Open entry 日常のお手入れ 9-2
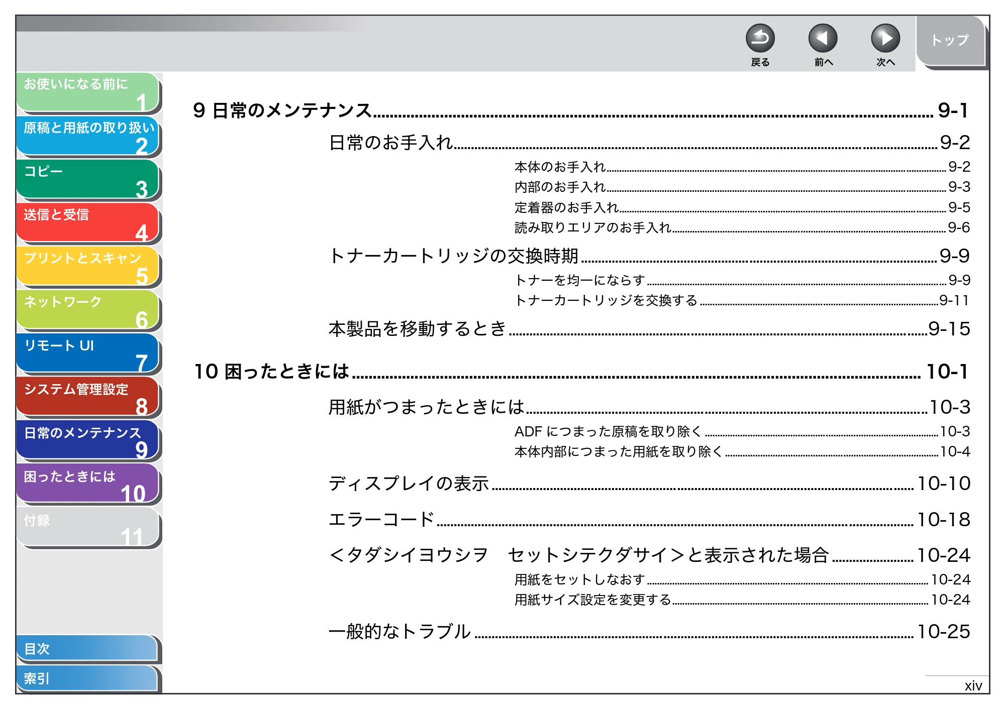Screen dimensions: 1005x710 649,143
